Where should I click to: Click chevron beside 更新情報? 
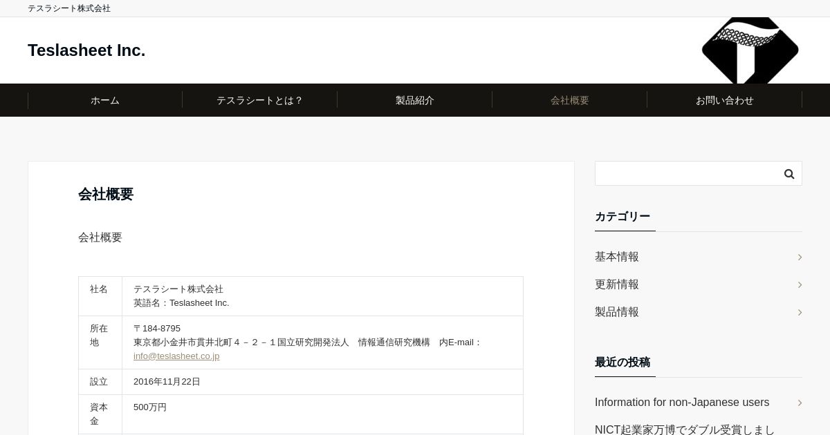[x=800, y=284]
